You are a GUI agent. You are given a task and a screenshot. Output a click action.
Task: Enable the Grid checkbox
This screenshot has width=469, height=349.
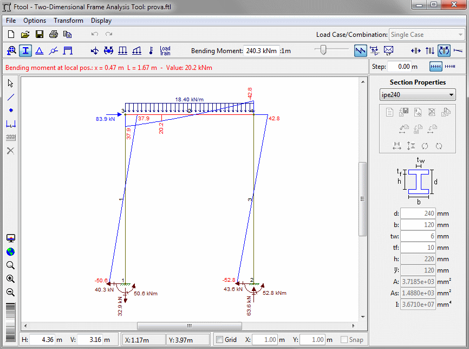(x=219, y=339)
